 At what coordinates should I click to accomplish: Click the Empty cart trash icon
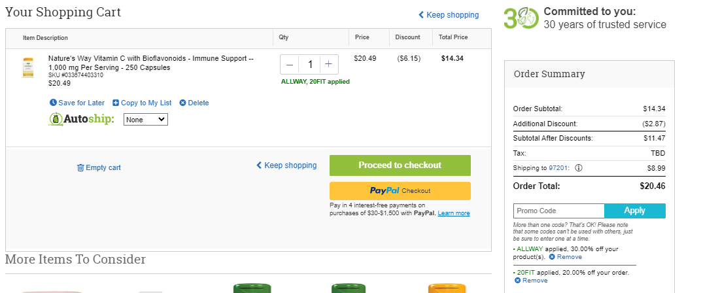pyautogui.click(x=80, y=167)
